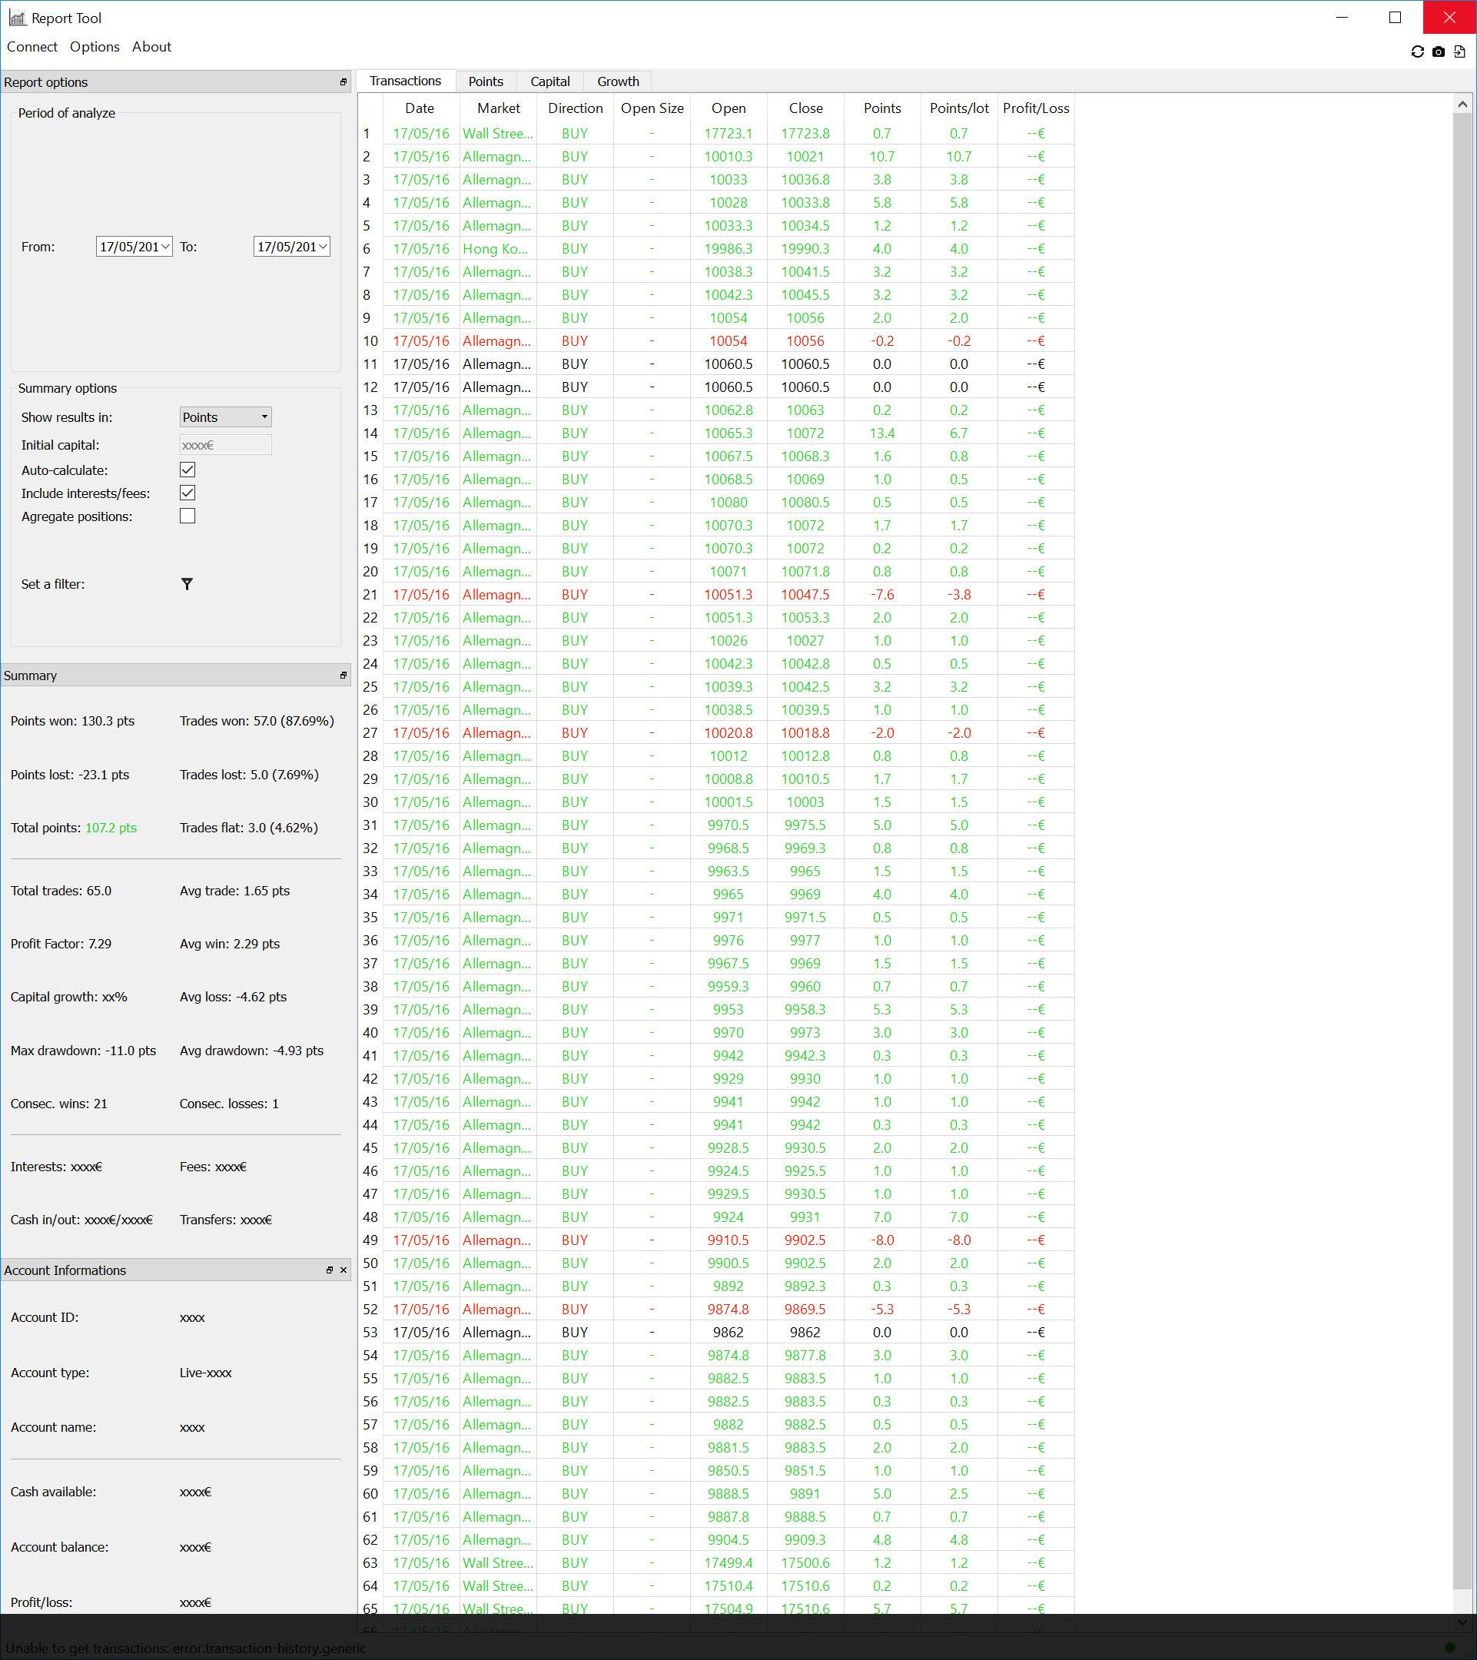Export report with the file-arrow icon
The width and height of the screenshot is (1477, 1660).
pyautogui.click(x=1459, y=52)
